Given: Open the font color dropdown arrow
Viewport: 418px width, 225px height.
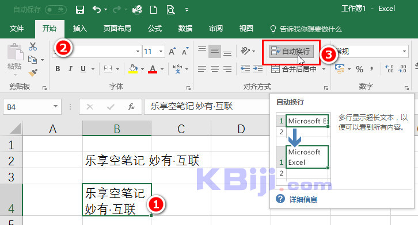Looking at the screenshot, I should (162, 69).
